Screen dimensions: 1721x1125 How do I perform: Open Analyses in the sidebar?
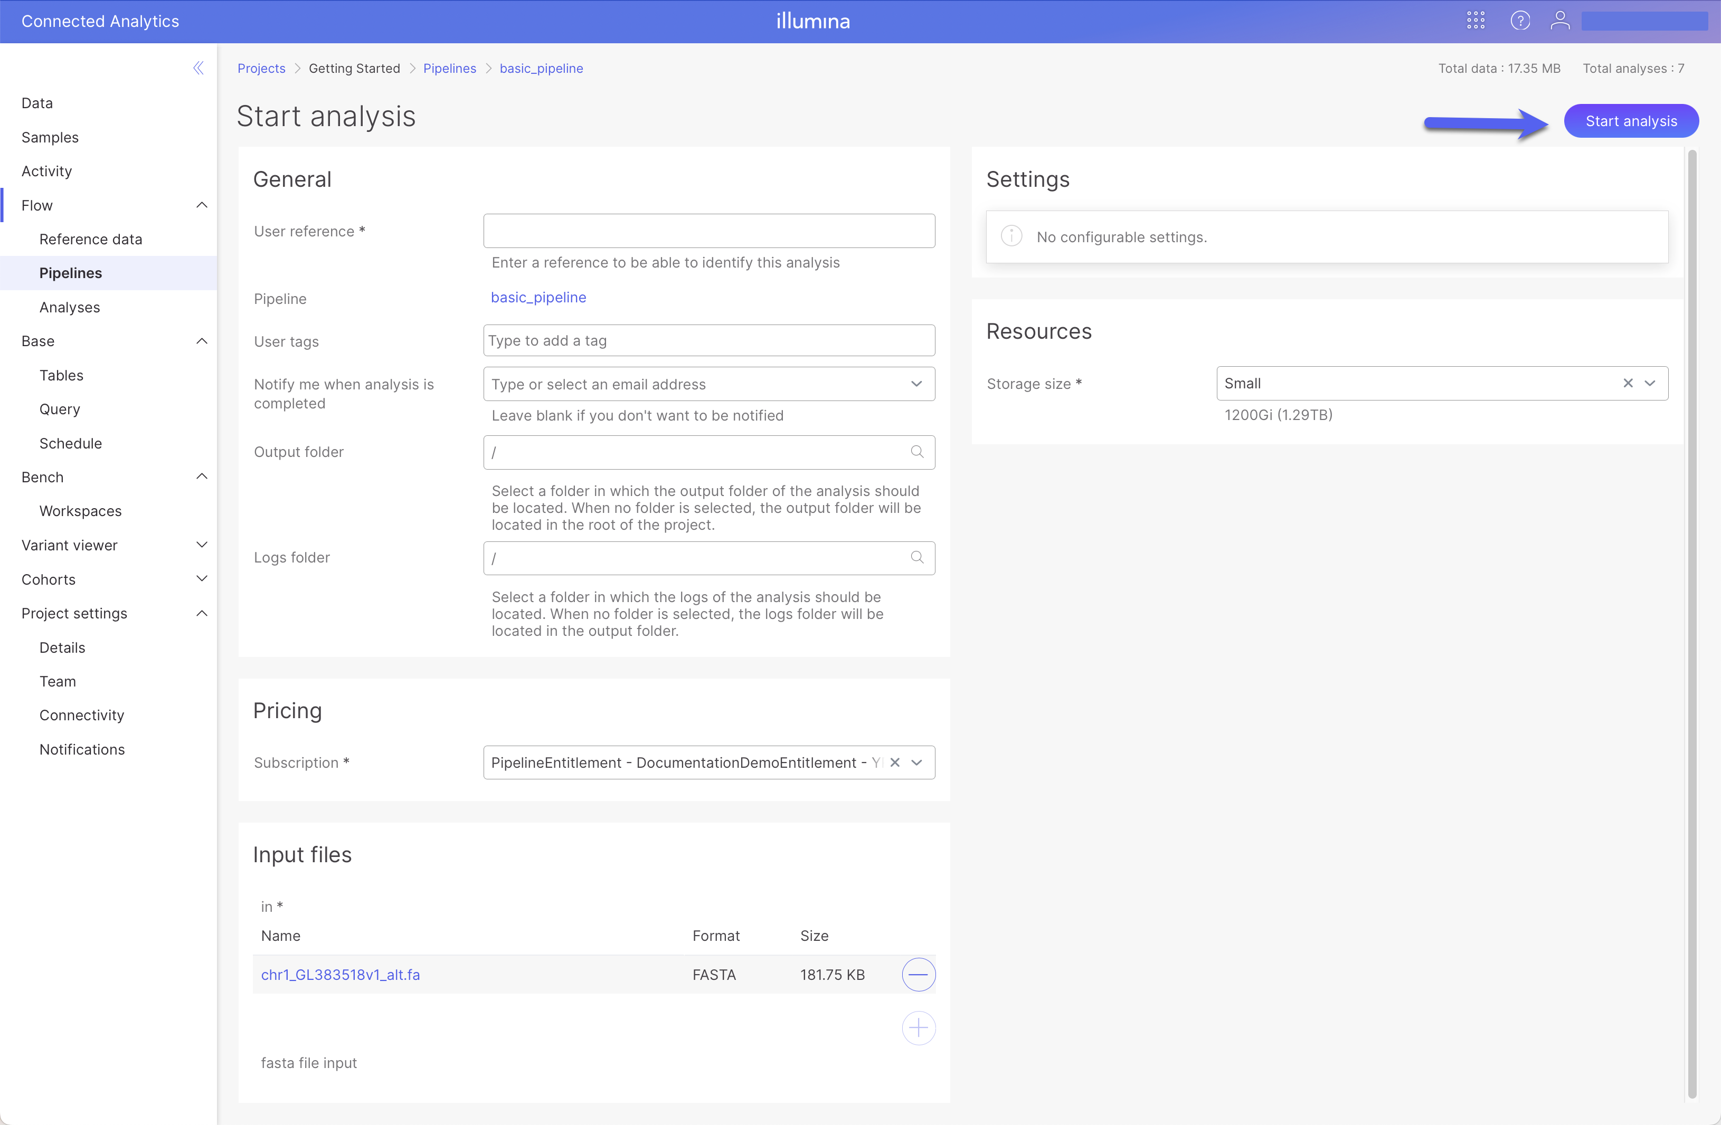pyautogui.click(x=69, y=307)
